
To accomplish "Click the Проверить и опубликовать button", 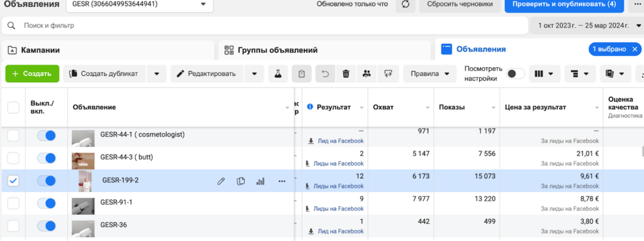I will point(564,4).
